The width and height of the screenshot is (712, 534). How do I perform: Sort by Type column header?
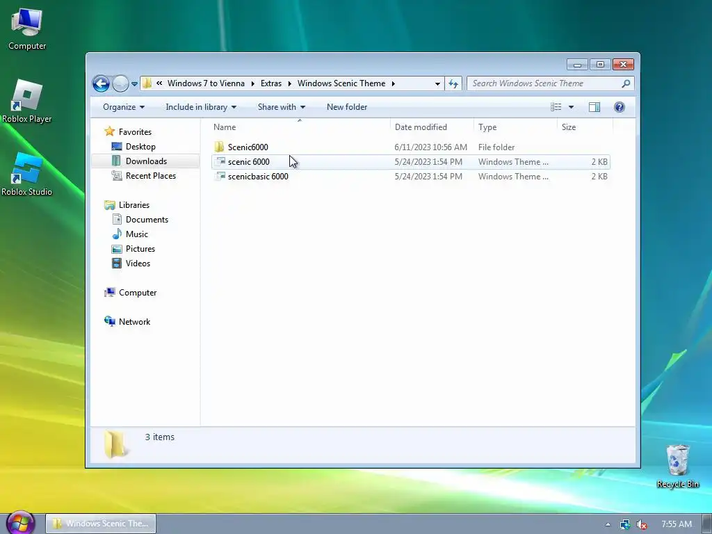[x=515, y=127]
